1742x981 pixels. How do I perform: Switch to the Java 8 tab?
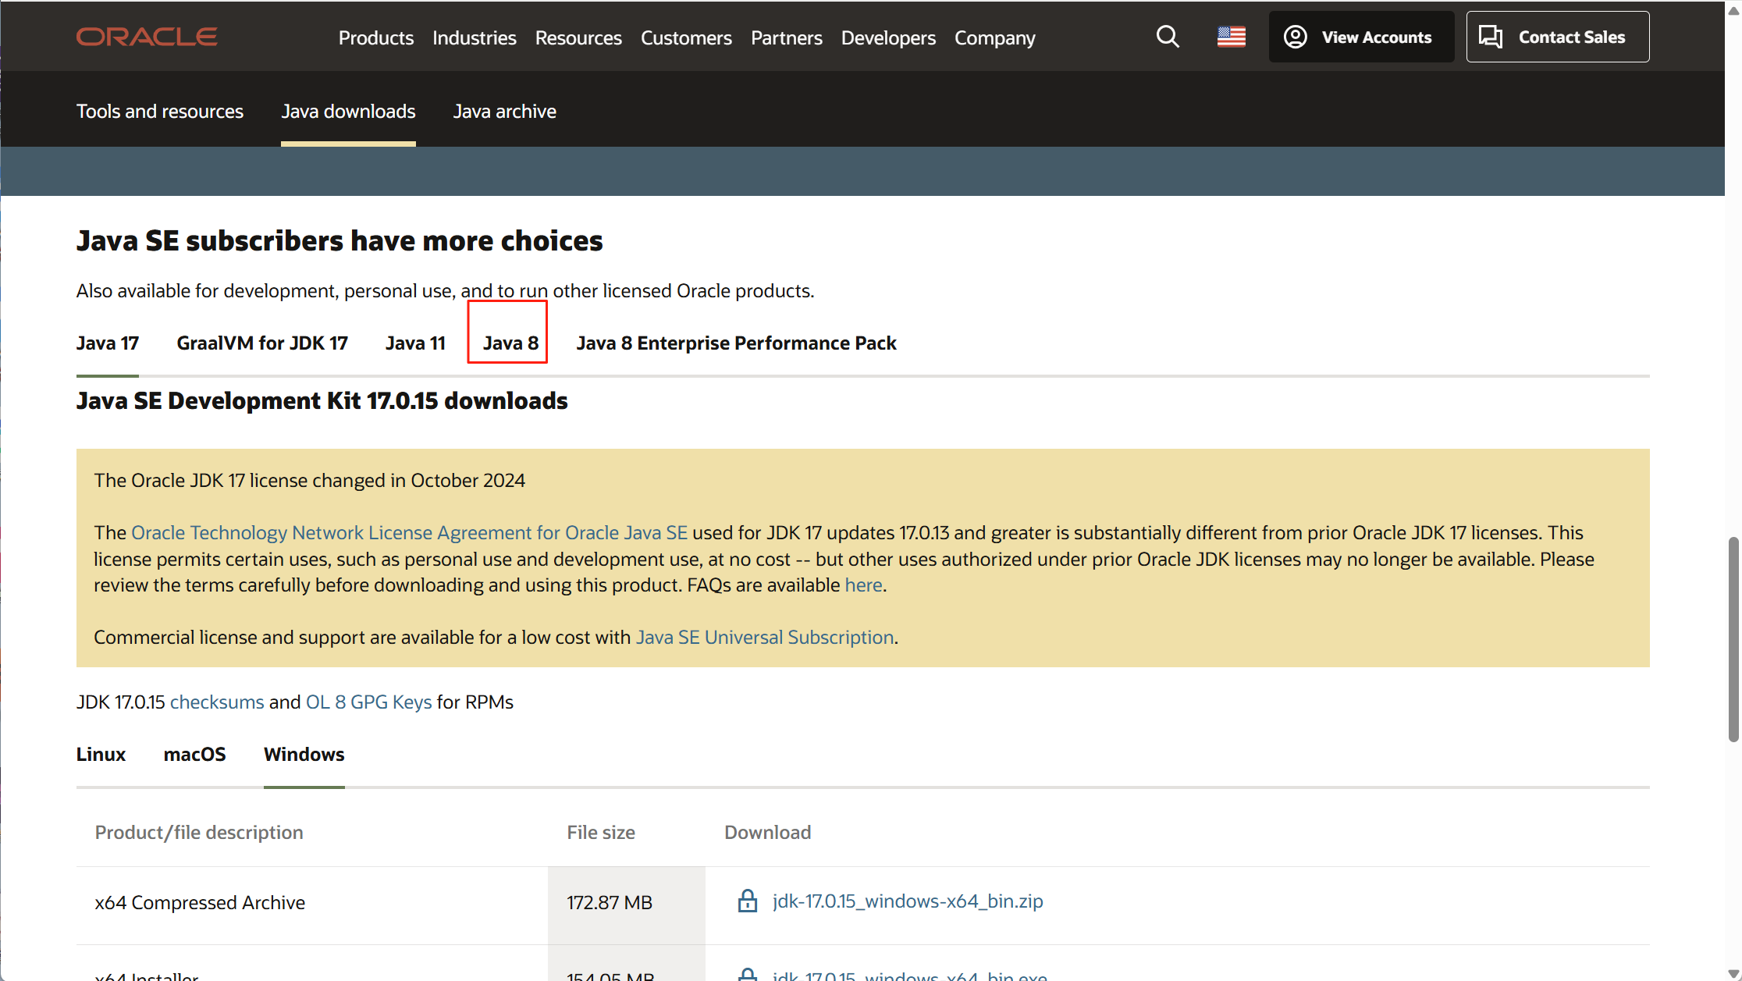(510, 343)
